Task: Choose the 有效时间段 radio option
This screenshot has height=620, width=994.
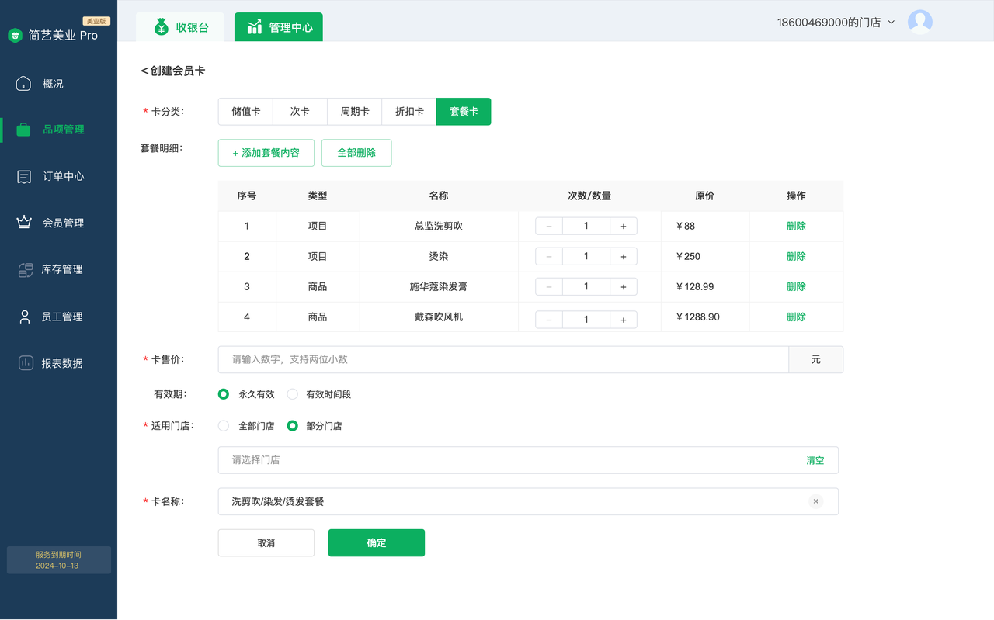Action: click(x=293, y=394)
